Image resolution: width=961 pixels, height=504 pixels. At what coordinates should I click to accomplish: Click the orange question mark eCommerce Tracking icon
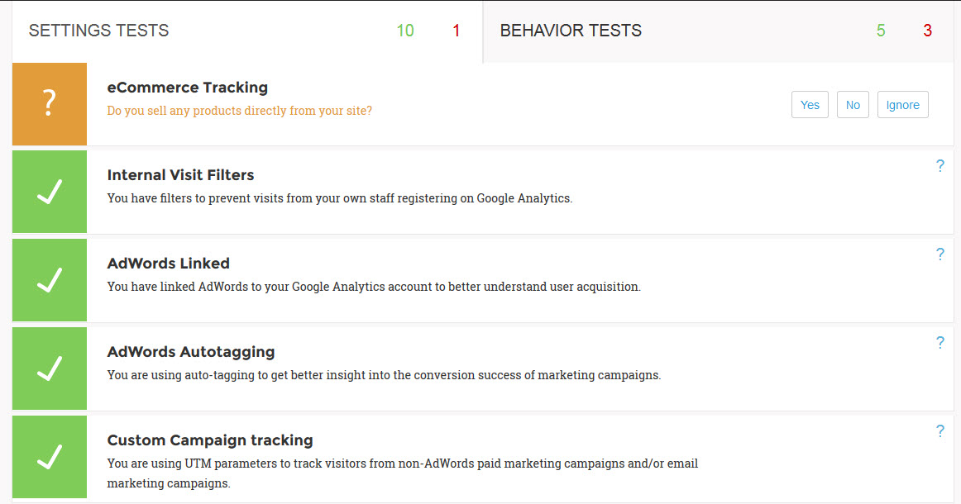(x=50, y=103)
